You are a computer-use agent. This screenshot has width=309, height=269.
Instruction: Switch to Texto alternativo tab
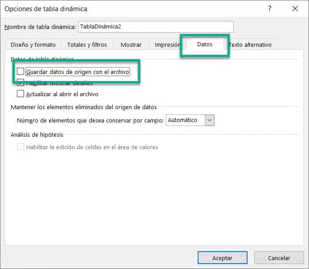(x=250, y=45)
